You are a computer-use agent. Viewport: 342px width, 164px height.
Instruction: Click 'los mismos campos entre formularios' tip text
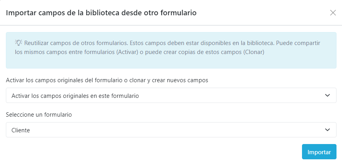point(64,52)
